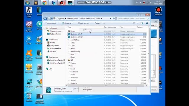This screenshot has height=106, width=189.
Task: Sort by the Размер column header
Action: 140,27
